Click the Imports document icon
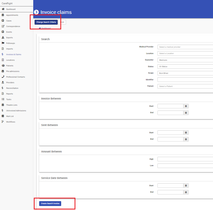 coord(3,49)
